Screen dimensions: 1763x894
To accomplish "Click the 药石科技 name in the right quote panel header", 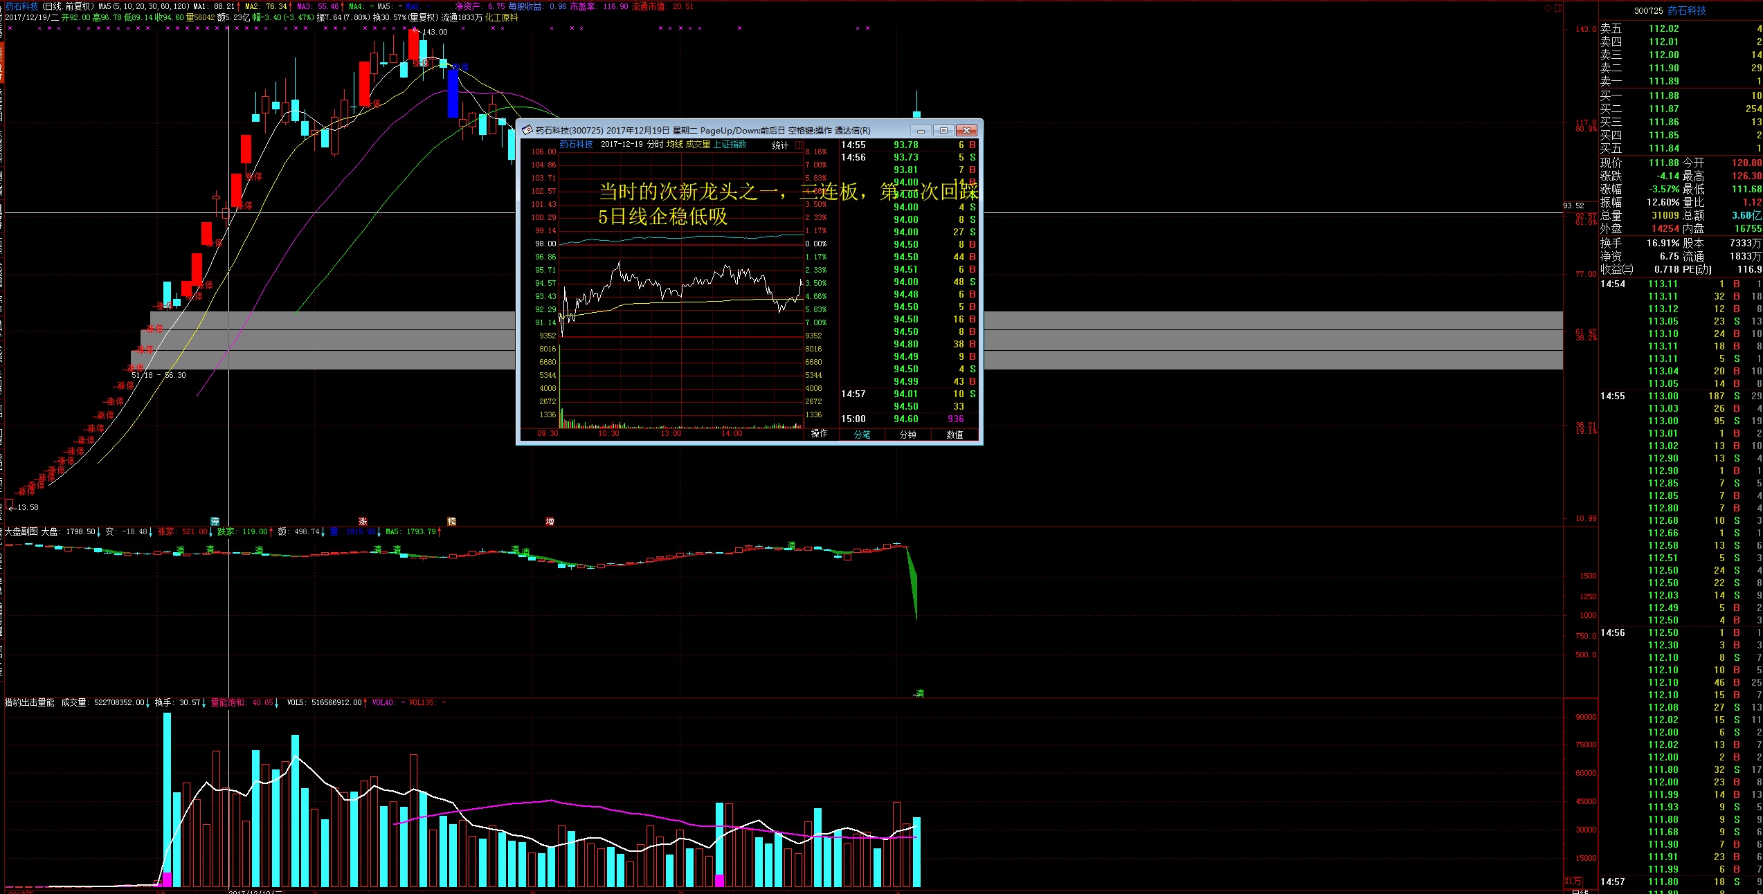I will coord(1687,10).
